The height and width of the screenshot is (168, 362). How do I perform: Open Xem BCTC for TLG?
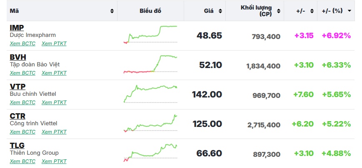[22, 161]
